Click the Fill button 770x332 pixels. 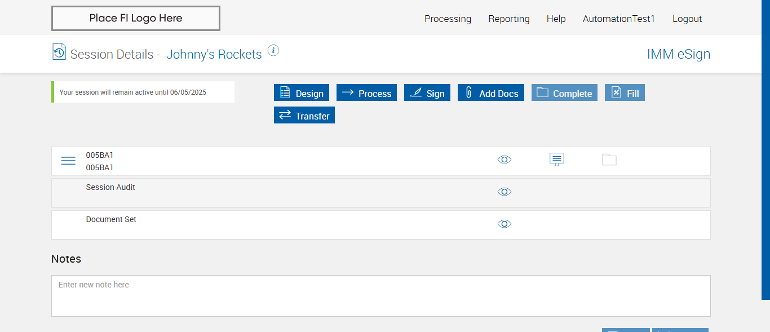coord(625,93)
